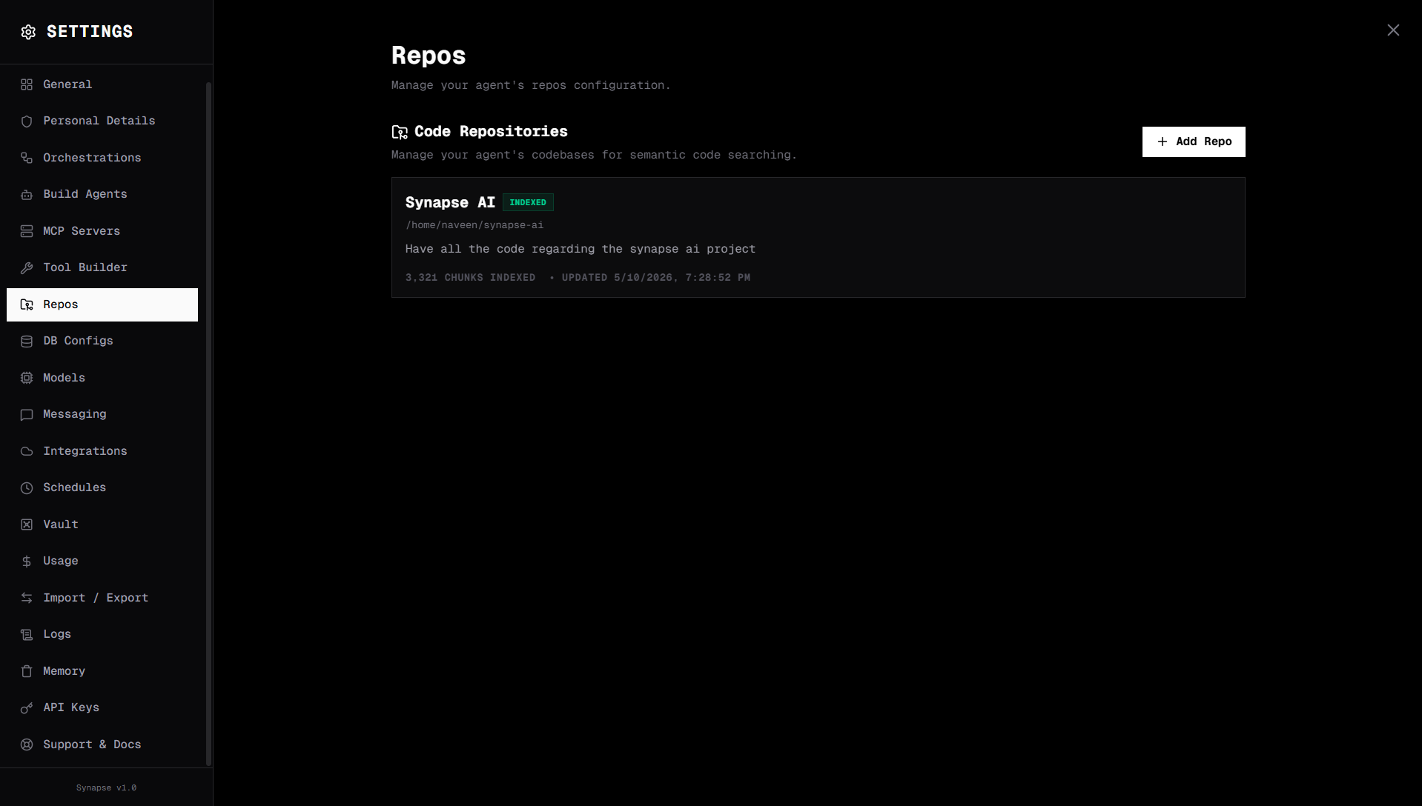Select the Repos sidebar item
Image resolution: width=1422 pixels, height=806 pixels.
pos(102,304)
